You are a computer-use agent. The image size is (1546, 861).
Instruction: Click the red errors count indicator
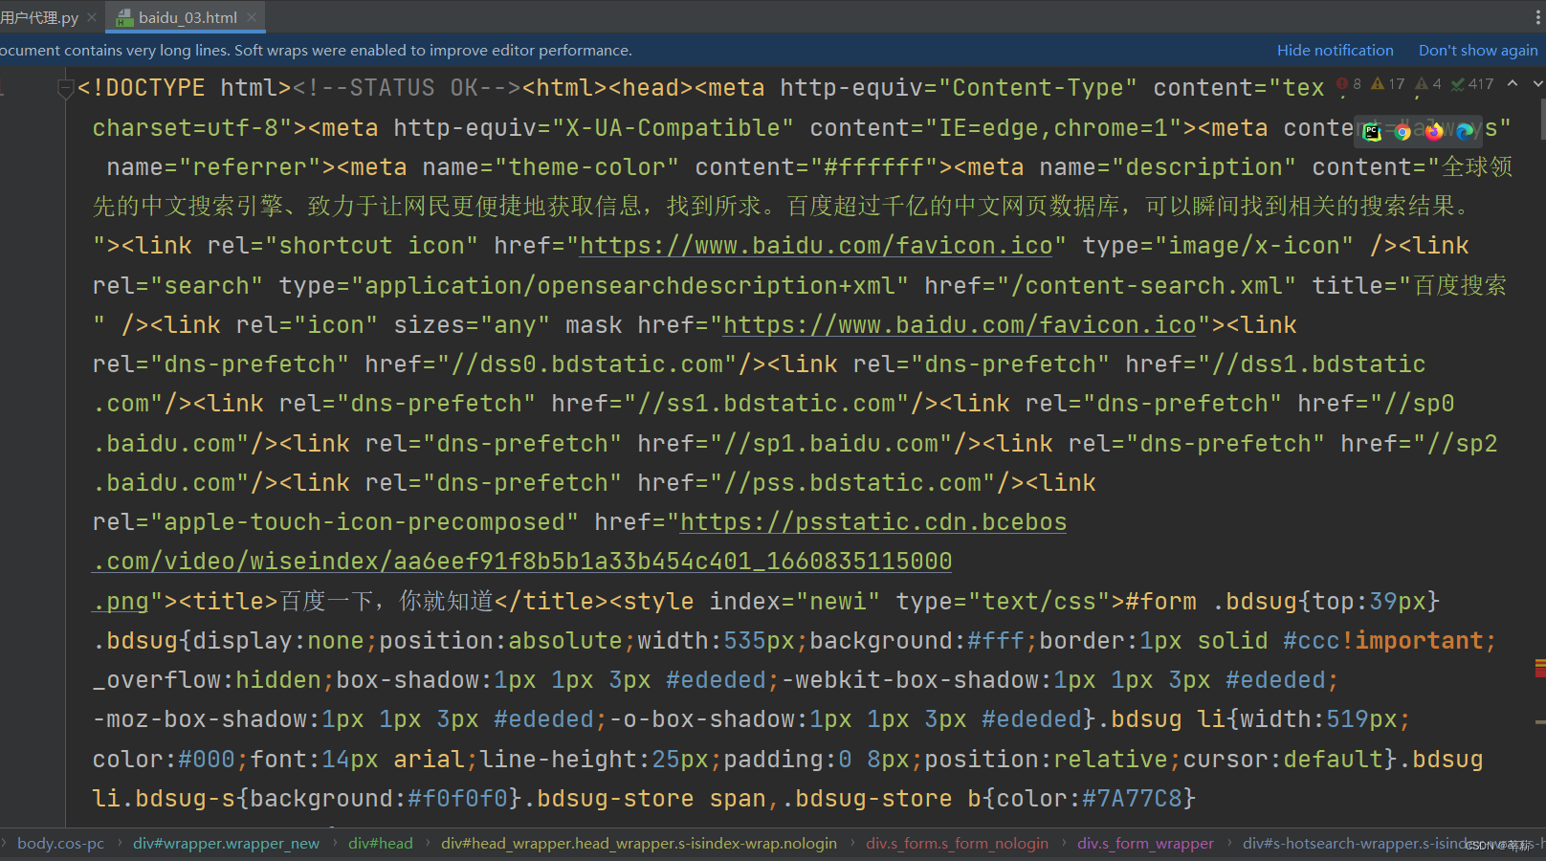(x=1349, y=84)
